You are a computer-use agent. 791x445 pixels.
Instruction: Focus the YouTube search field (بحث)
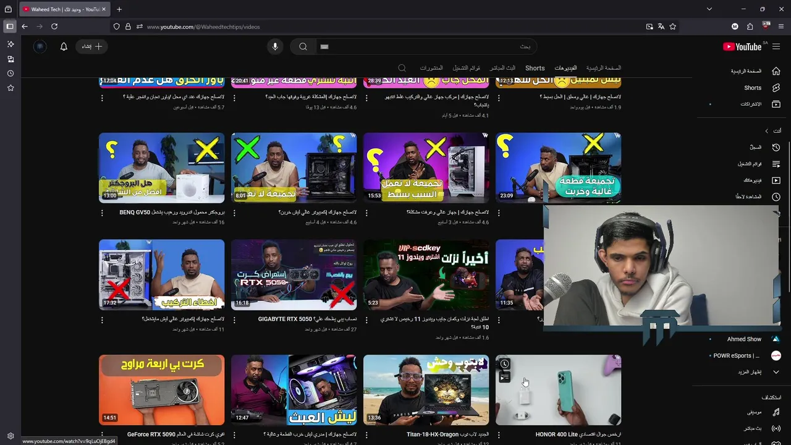pos(426,46)
